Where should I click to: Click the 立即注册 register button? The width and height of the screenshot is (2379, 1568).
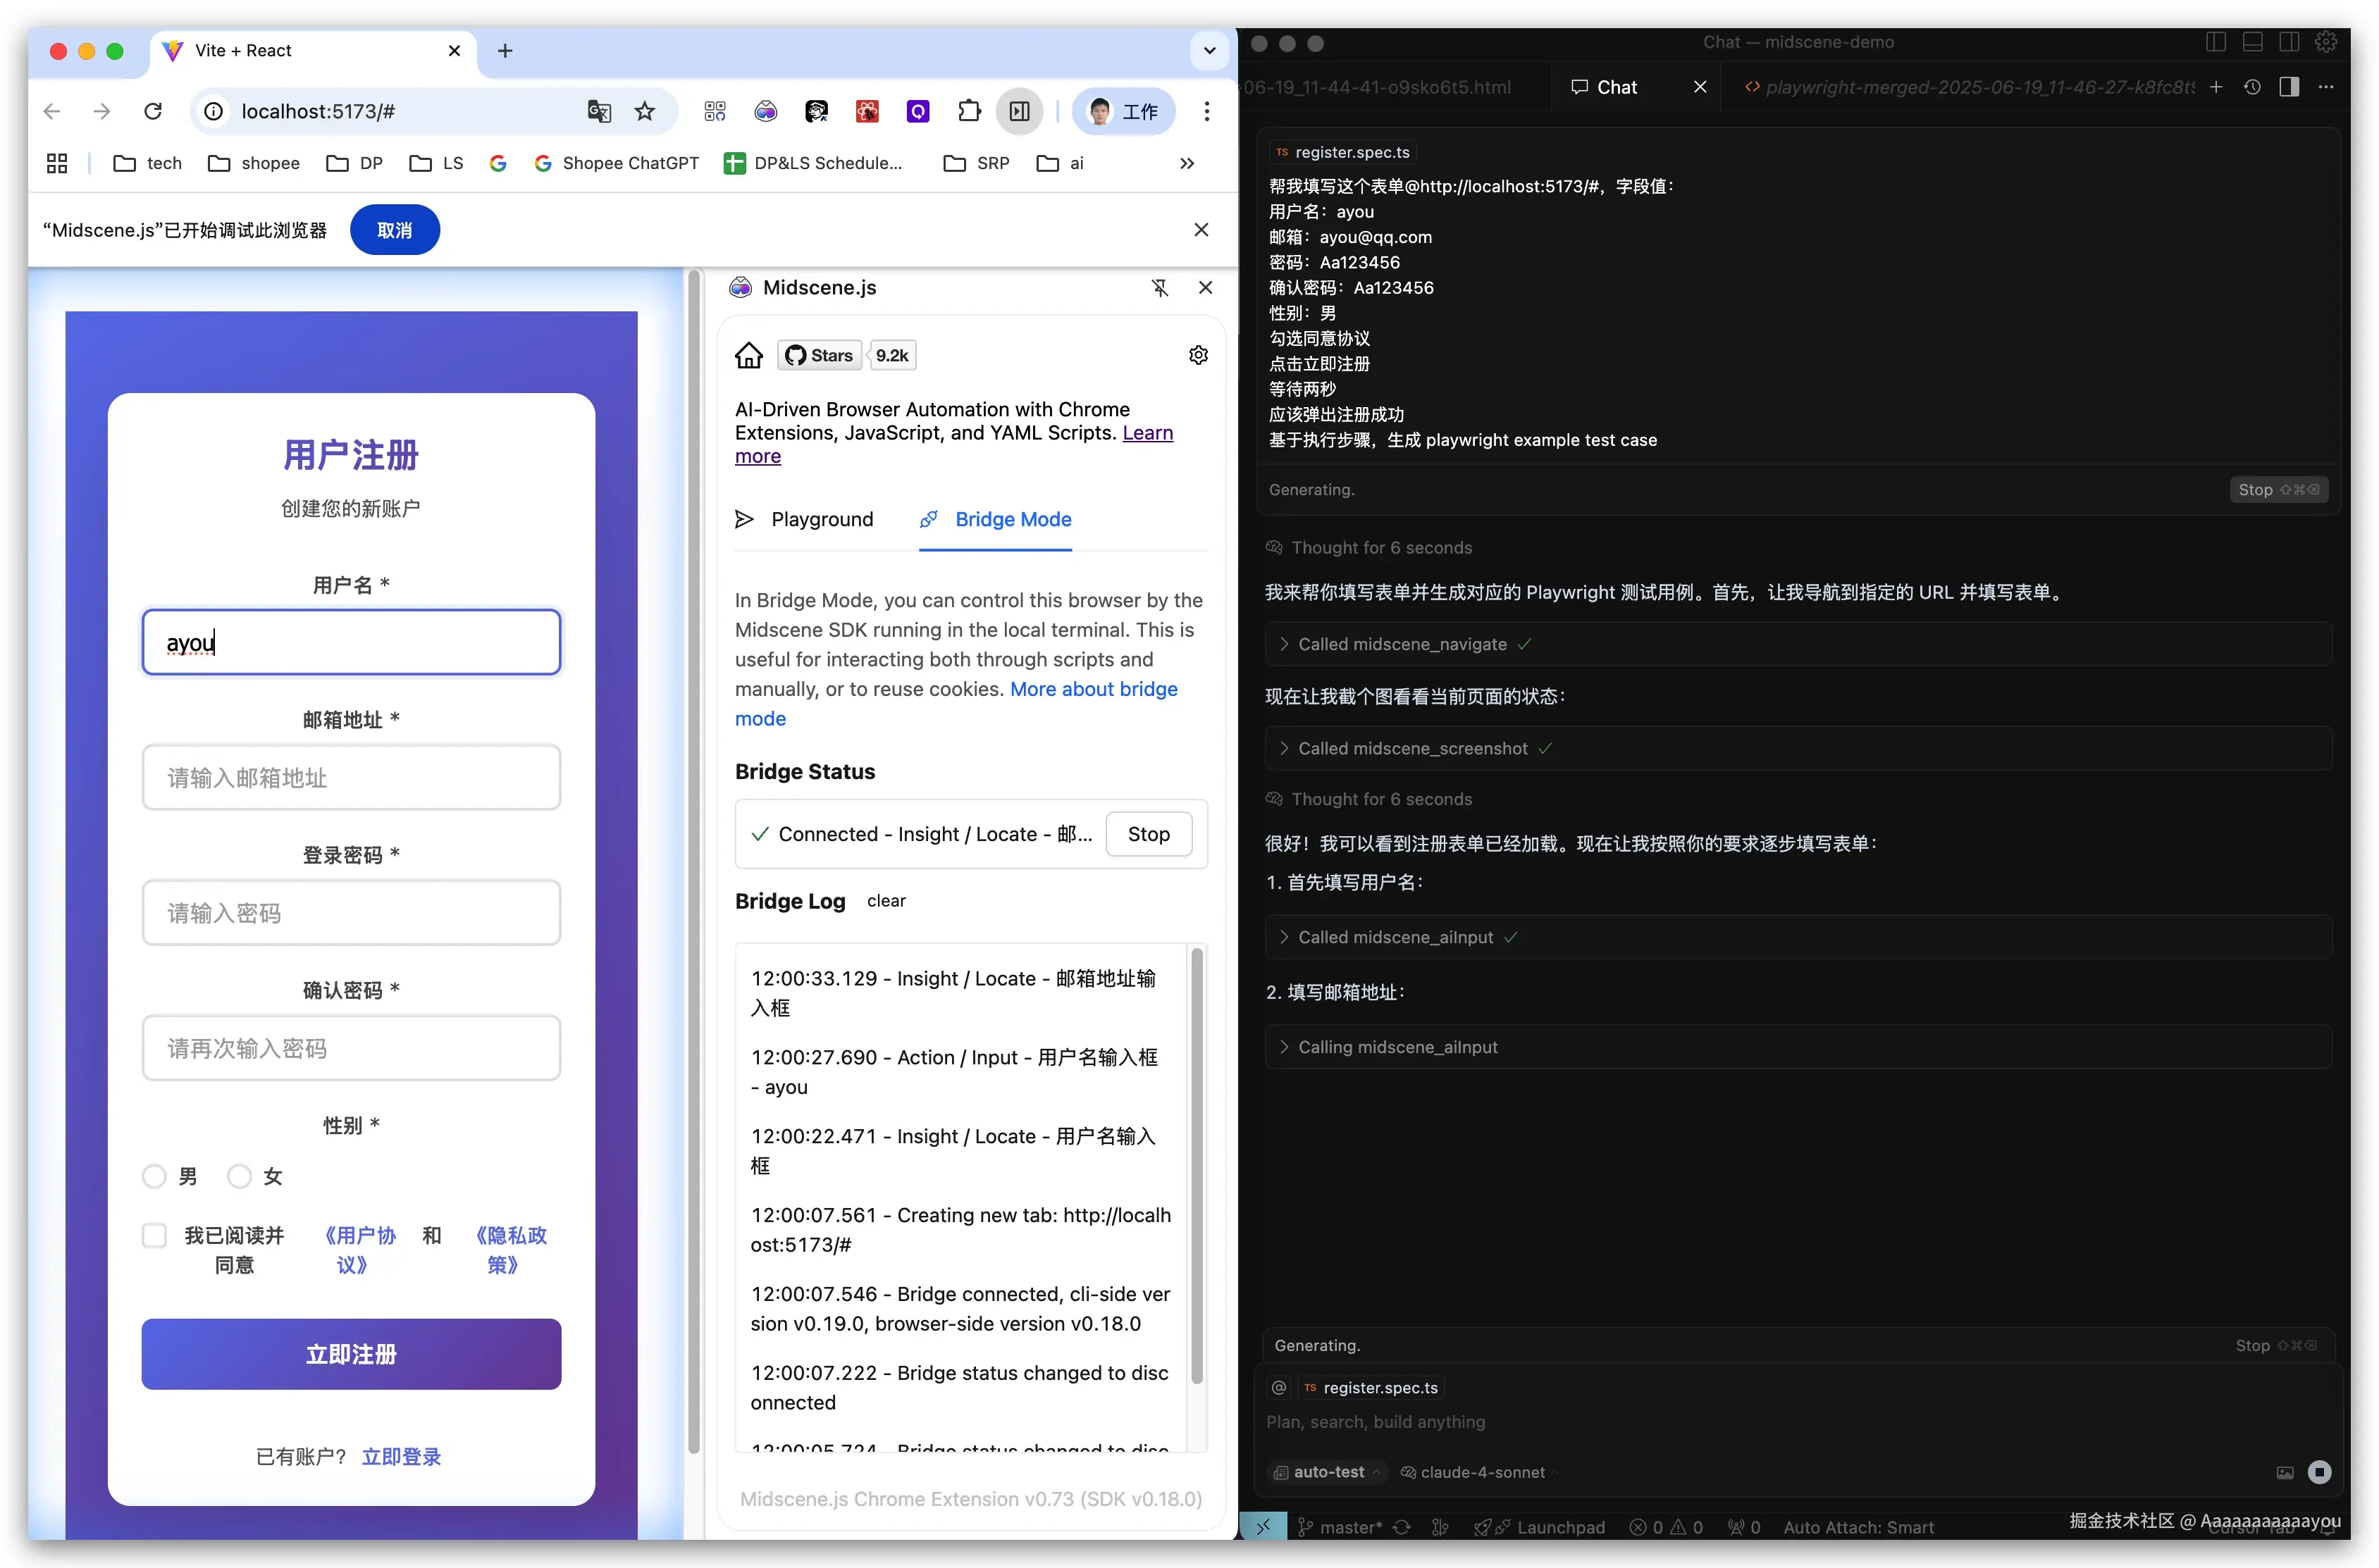click(351, 1354)
